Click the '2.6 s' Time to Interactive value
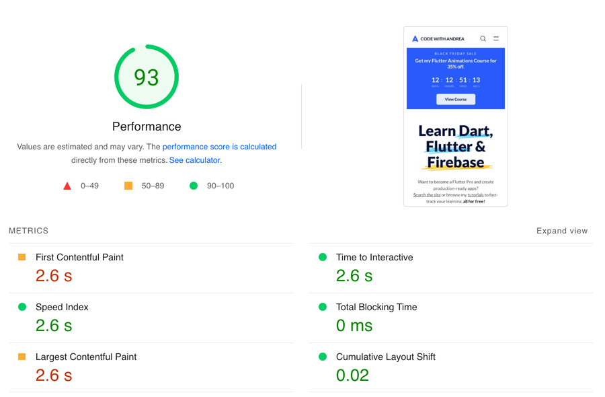Viewport: 605px width, 397px height. pyautogui.click(x=354, y=276)
